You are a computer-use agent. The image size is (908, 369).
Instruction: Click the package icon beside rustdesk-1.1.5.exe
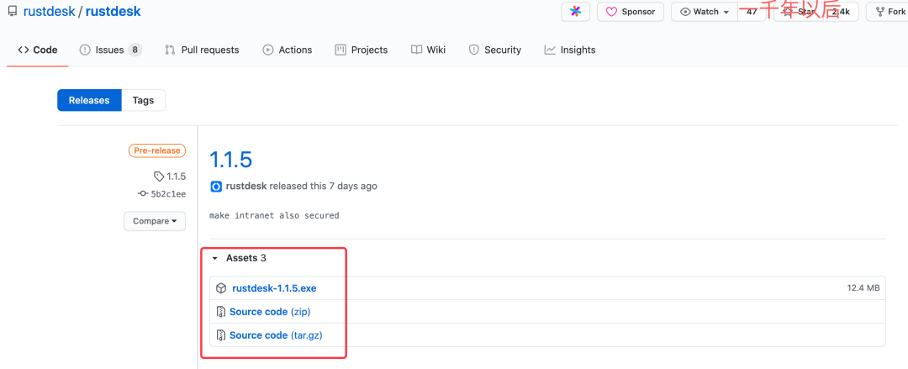(x=220, y=288)
